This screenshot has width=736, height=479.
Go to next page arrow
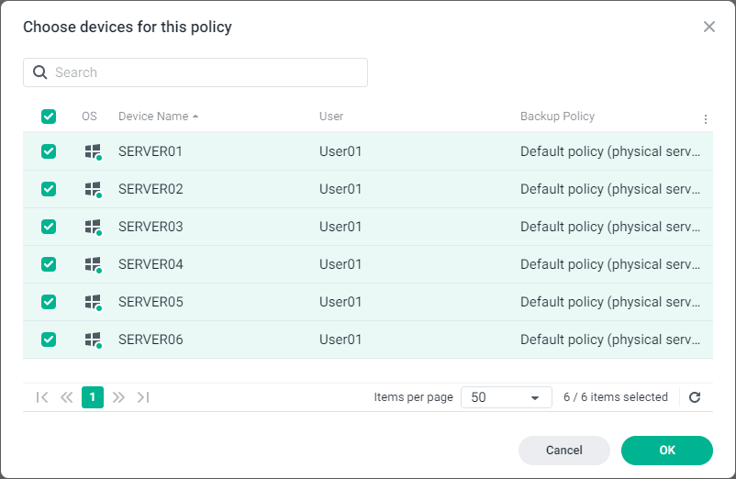point(118,397)
